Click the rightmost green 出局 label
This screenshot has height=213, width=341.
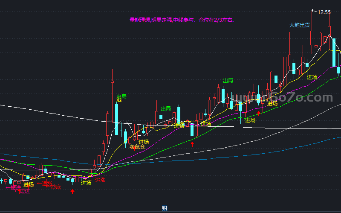click(228, 81)
